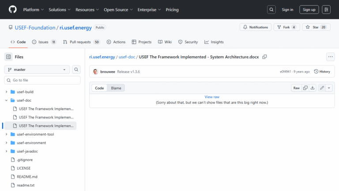The height and width of the screenshot is (191, 339).
Task: Copy the file path icon
Action: tap(265, 57)
